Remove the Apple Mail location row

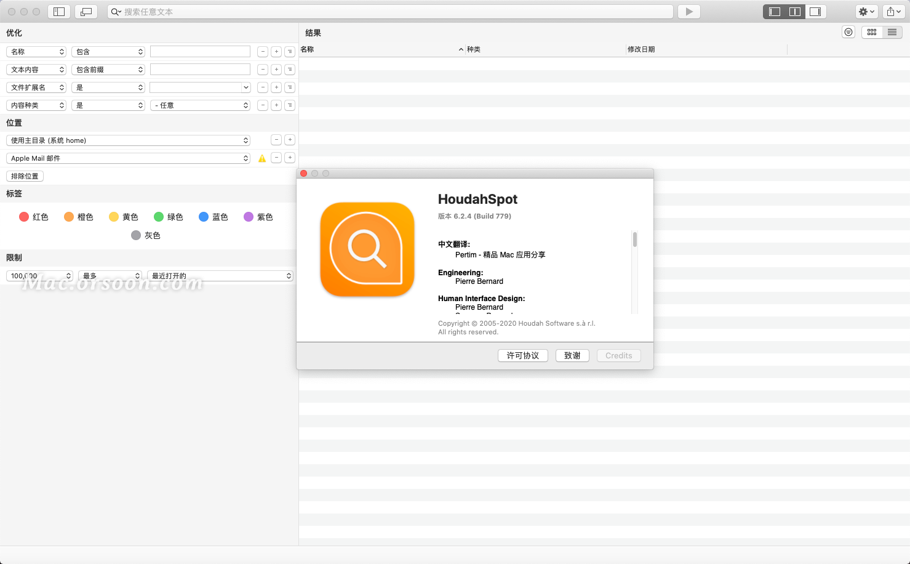[276, 158]
